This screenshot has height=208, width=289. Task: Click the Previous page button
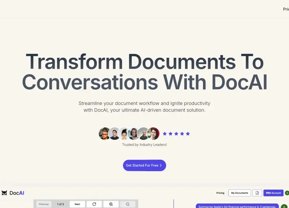(44, 204)
